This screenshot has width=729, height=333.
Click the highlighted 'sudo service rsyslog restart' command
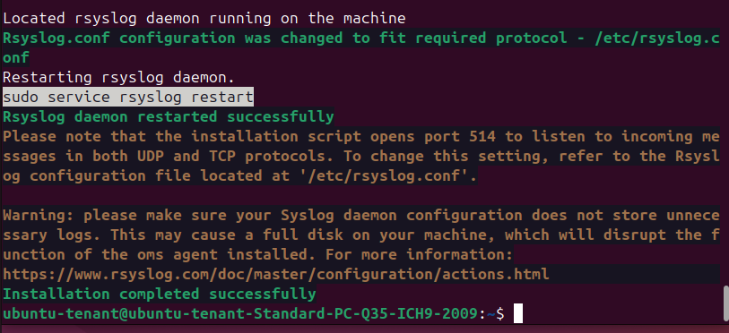(128, 97)
